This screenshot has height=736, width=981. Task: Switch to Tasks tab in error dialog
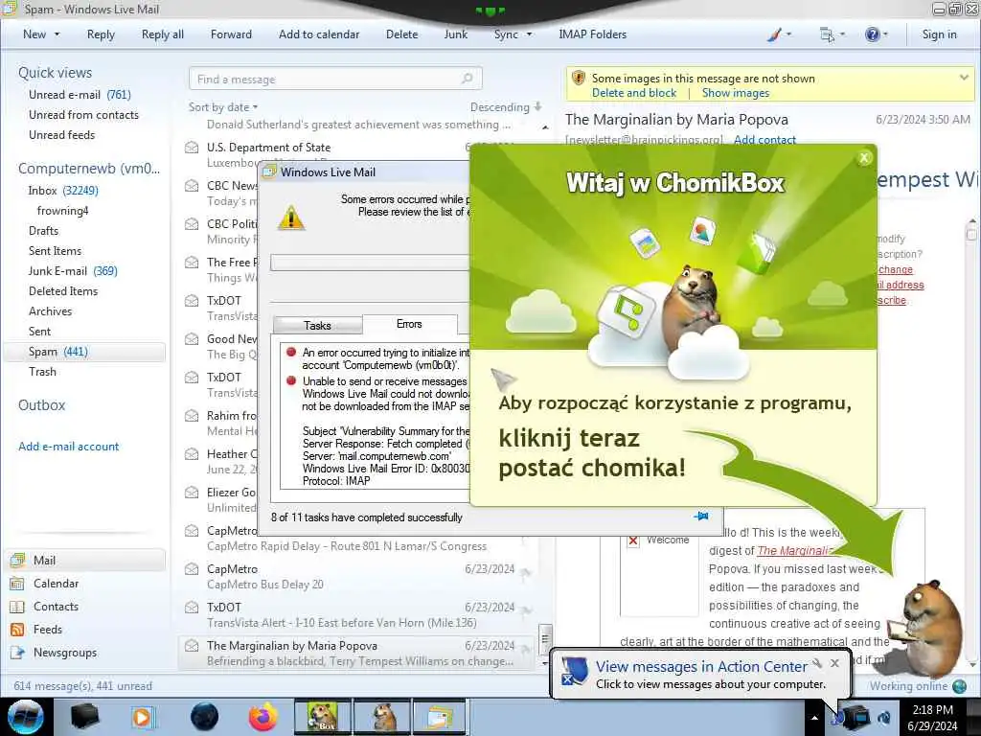317,326
